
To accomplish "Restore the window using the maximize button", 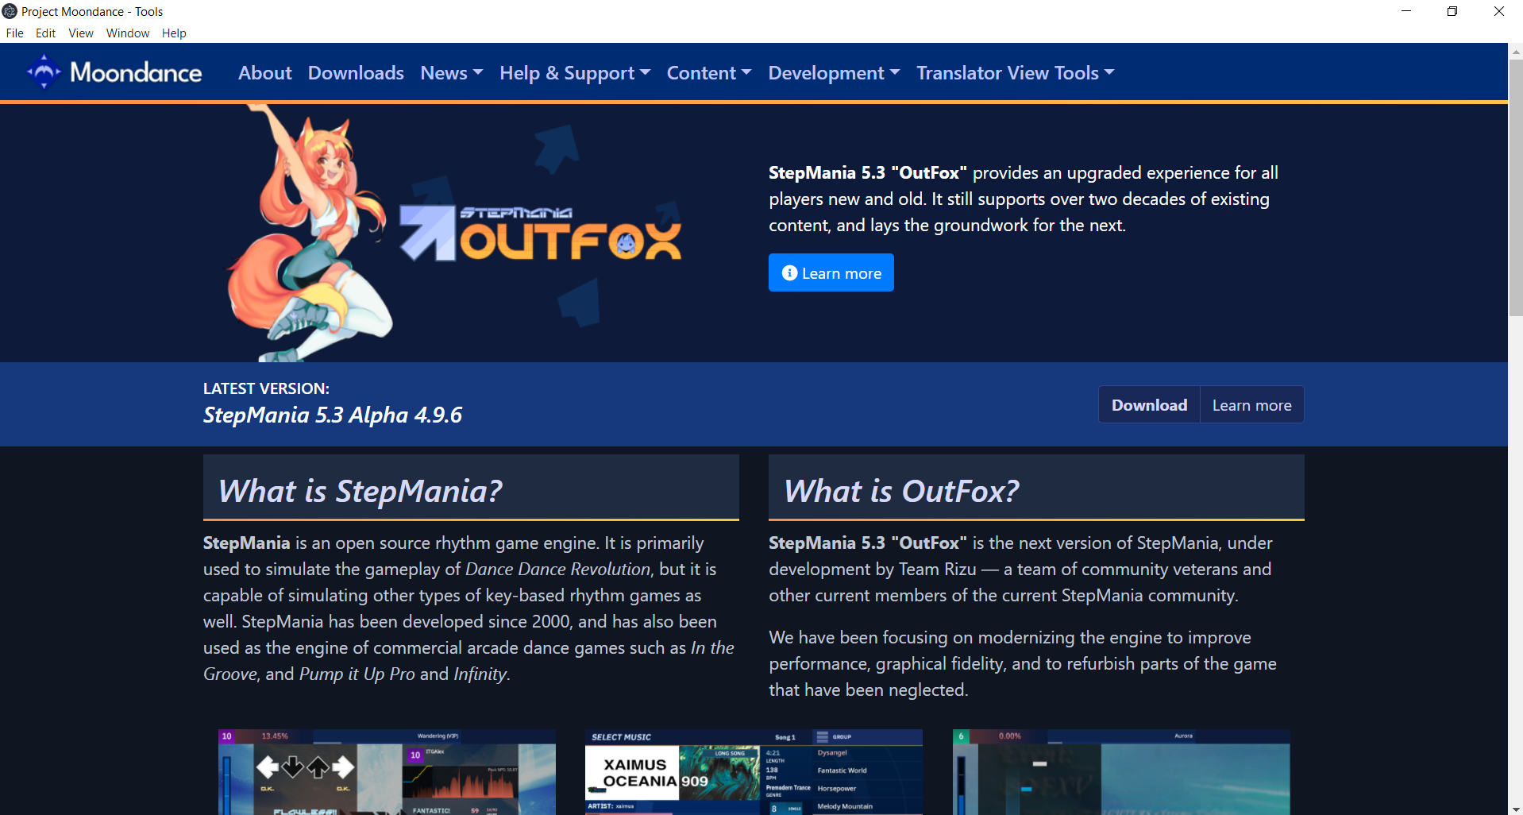I will [x=1452, y=11].
